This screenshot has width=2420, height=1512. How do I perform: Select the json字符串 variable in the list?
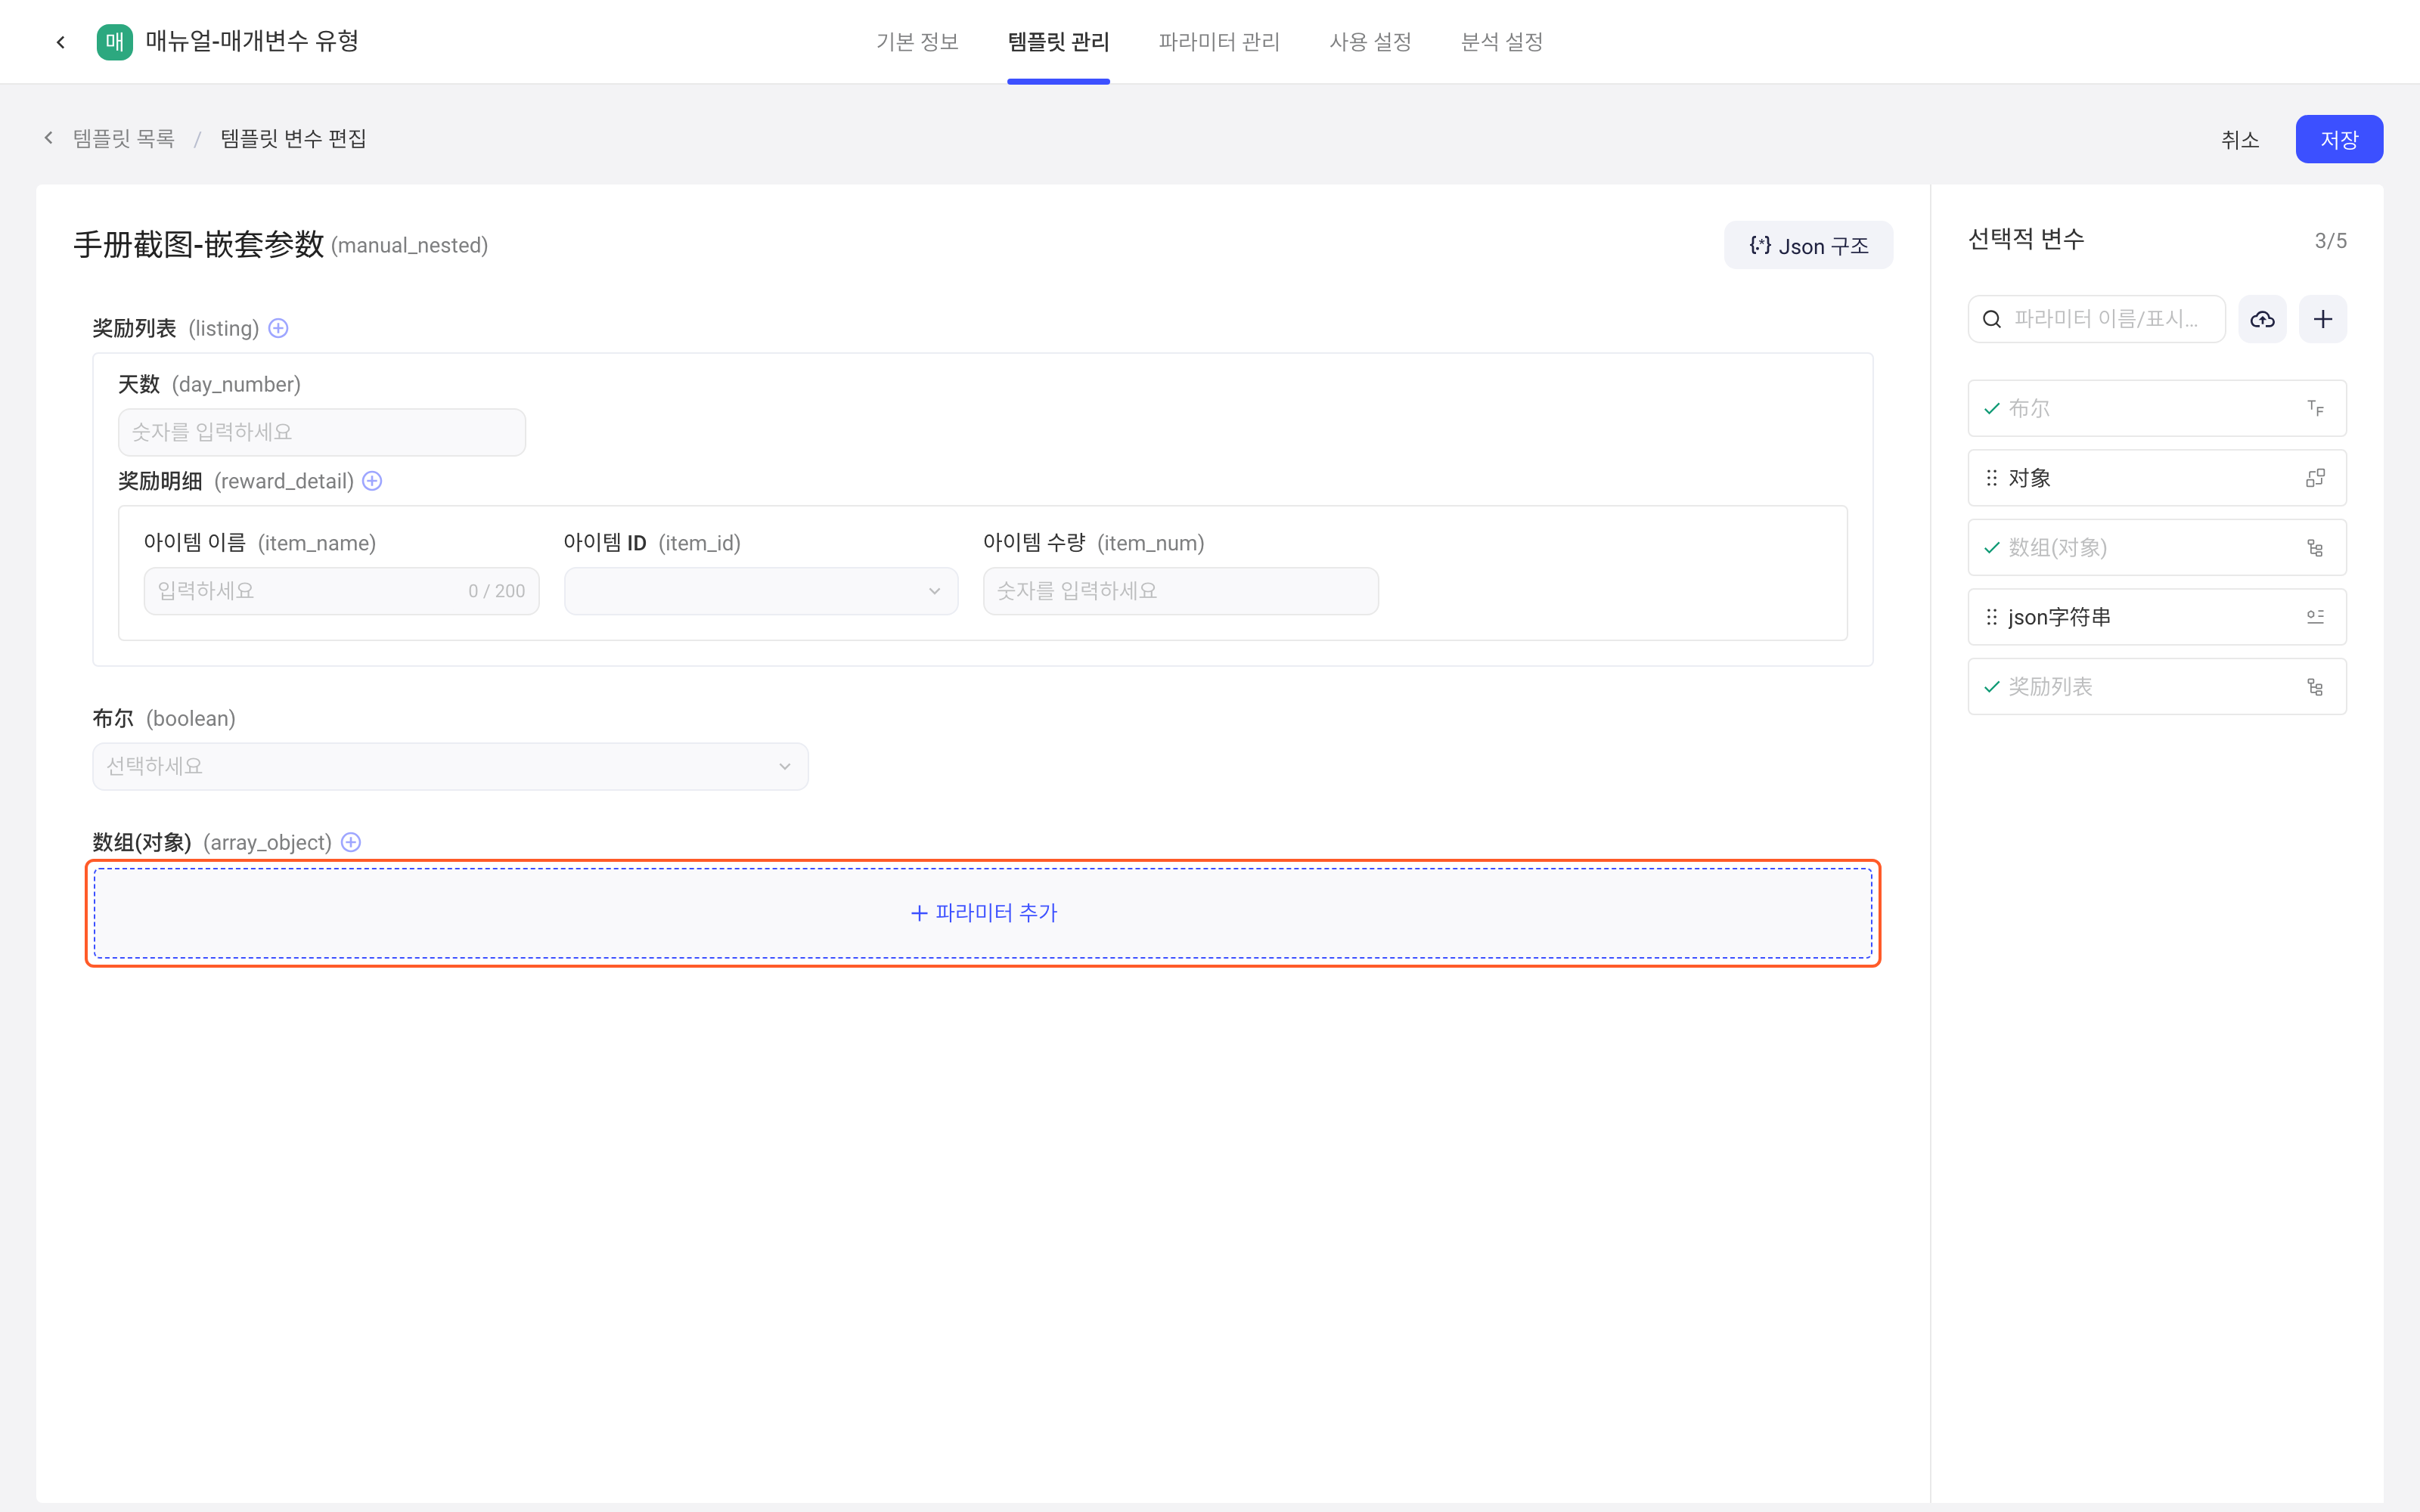[x=2157, y=617]
